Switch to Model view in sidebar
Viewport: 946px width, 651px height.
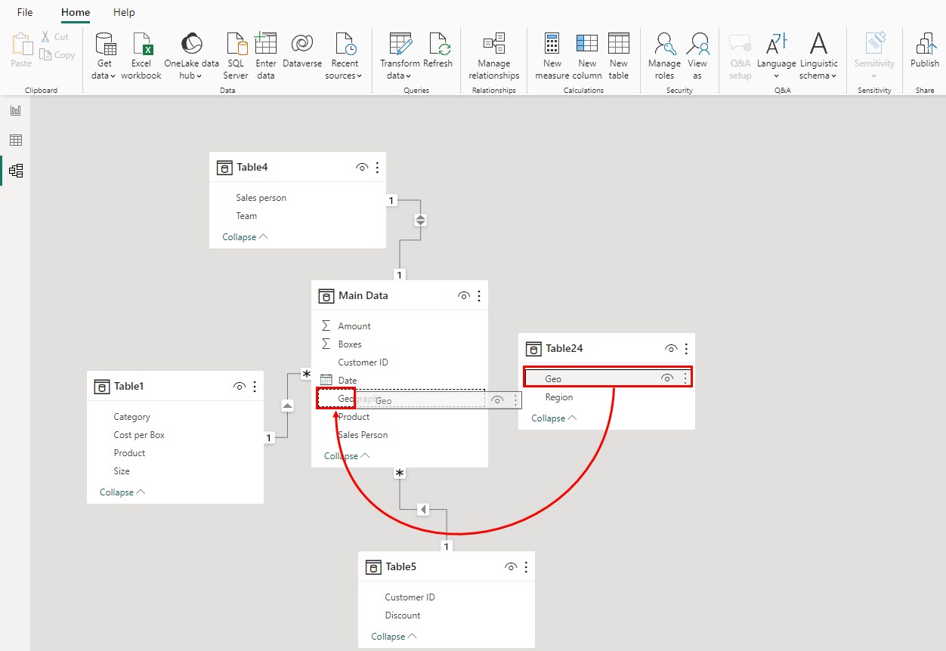16,171
